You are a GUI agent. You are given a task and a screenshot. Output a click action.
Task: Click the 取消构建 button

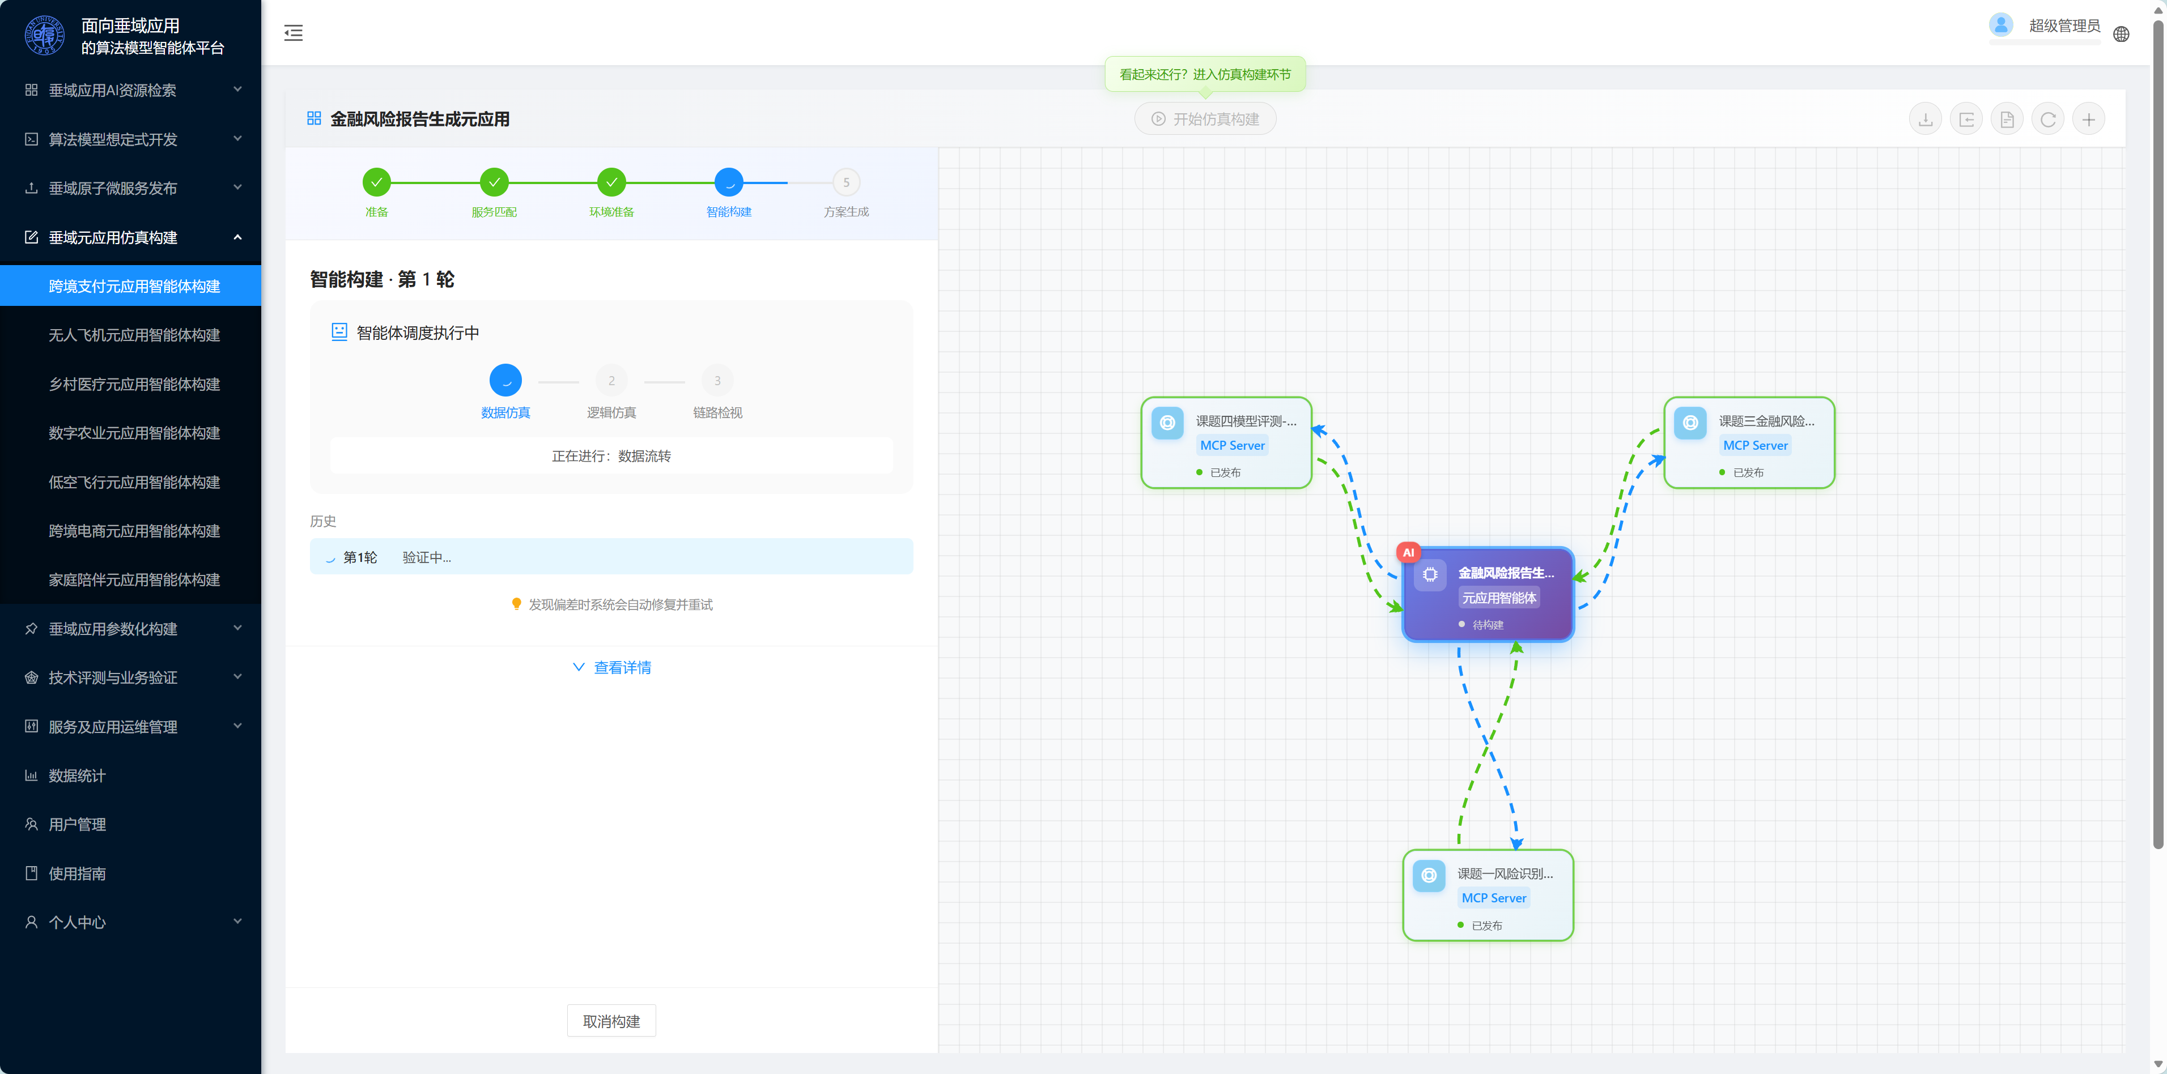coord(611,1021)
